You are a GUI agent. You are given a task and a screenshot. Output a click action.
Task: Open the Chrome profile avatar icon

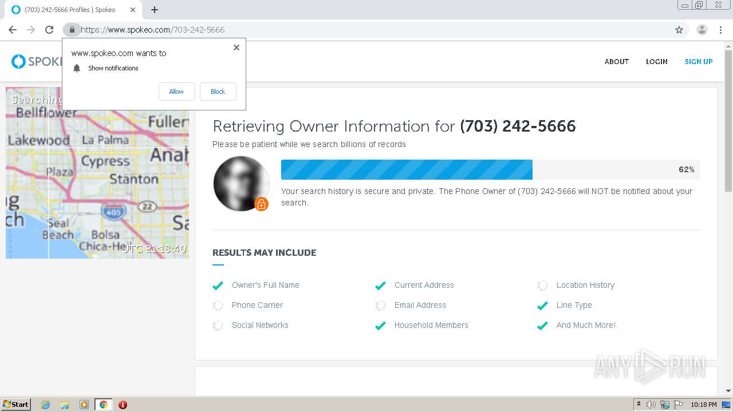pyautogui.click(x=702, y=30)
